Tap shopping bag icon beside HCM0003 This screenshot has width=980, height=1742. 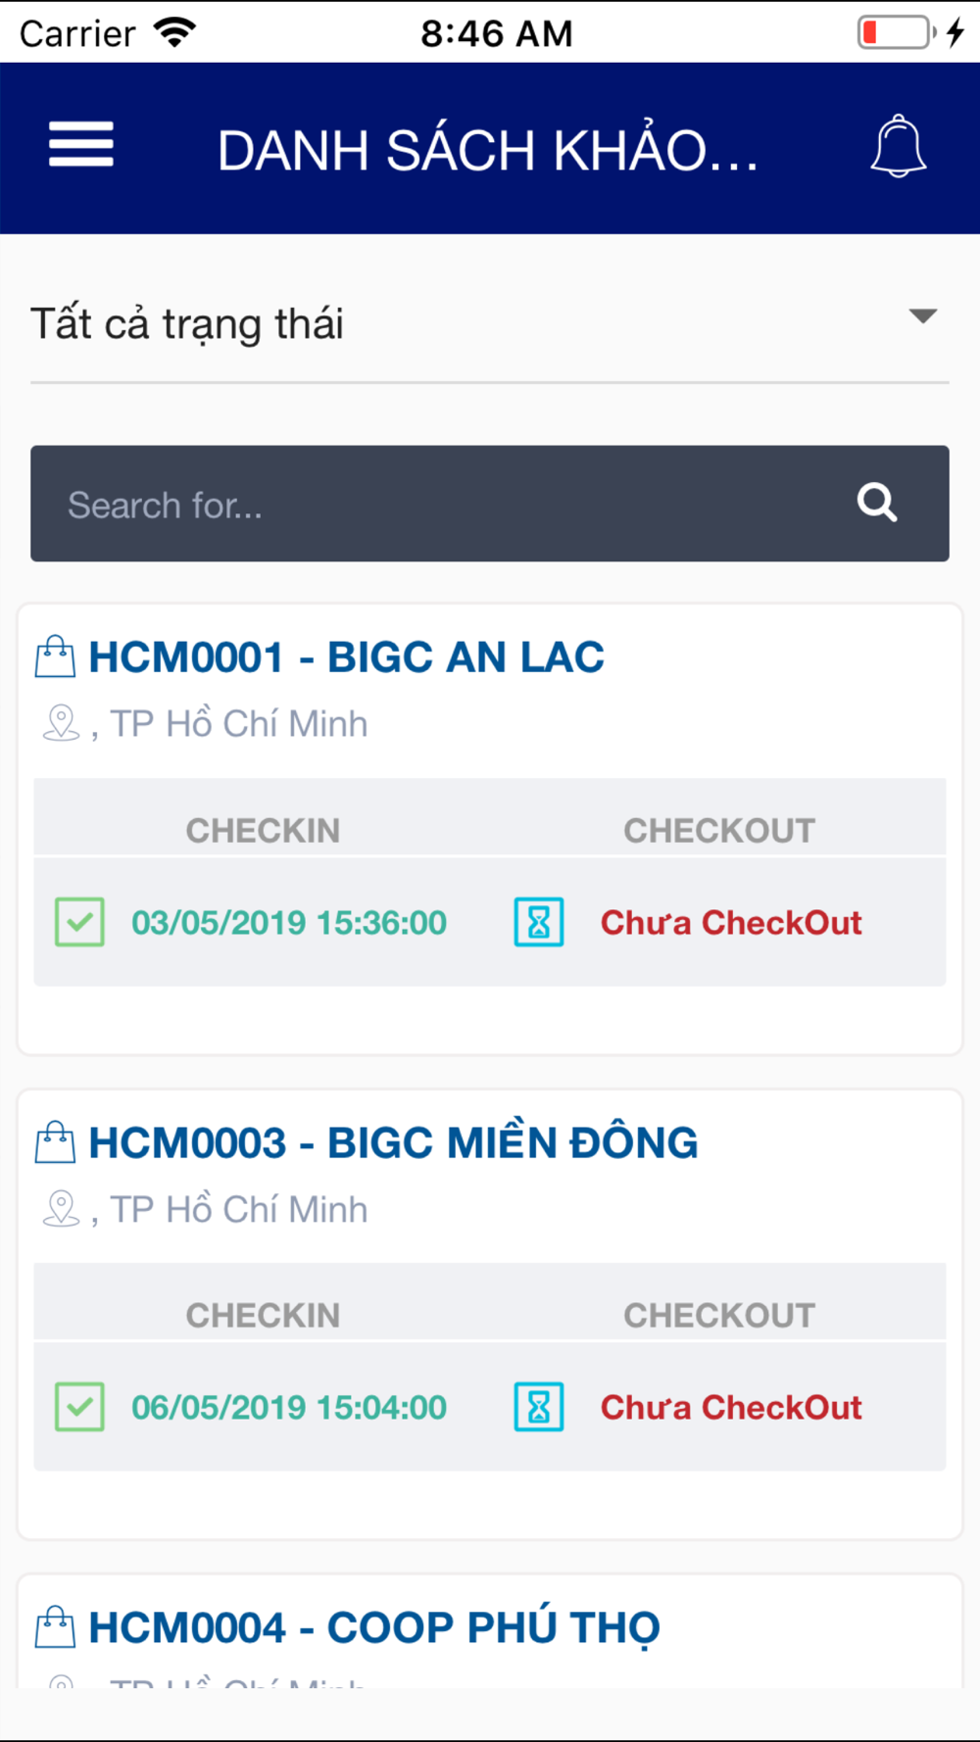[55, 1142]
